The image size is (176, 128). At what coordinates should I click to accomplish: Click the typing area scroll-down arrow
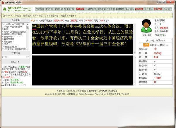(x=134, y=84)
